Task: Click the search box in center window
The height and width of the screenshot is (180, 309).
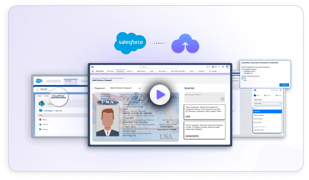Action: (x=158, y=67)
